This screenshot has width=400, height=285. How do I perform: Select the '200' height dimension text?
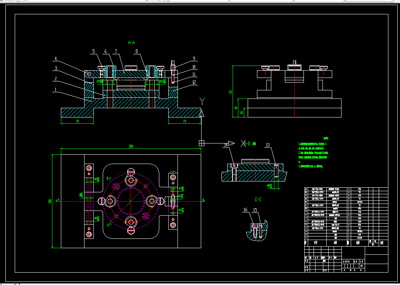pyautogui.click(x=50, y=201)
